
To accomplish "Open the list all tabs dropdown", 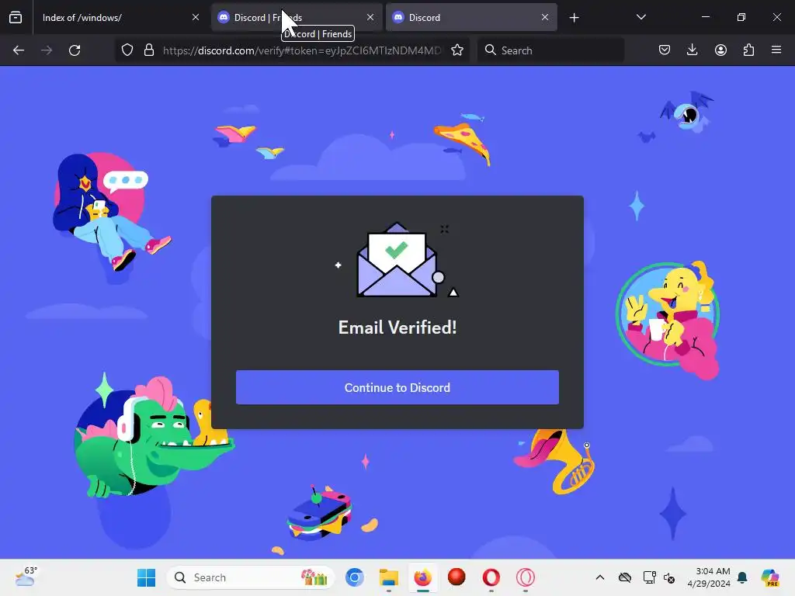I will point(641,17).
